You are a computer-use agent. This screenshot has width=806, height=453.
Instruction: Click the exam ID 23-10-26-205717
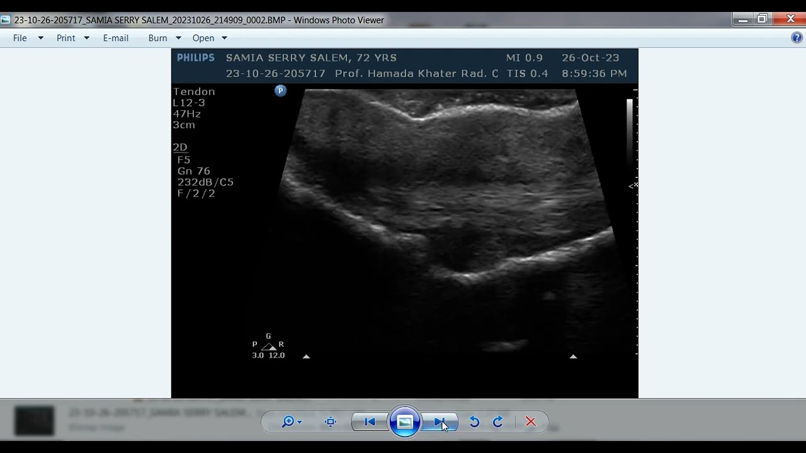(x=276, y=74)
